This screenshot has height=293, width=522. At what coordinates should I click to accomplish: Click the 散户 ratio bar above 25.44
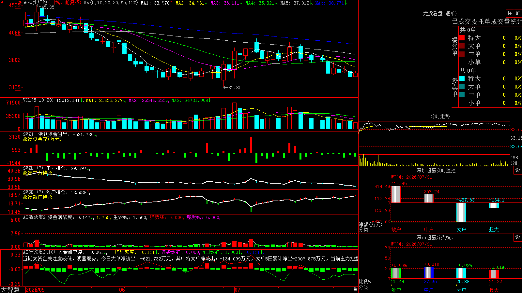396,273
